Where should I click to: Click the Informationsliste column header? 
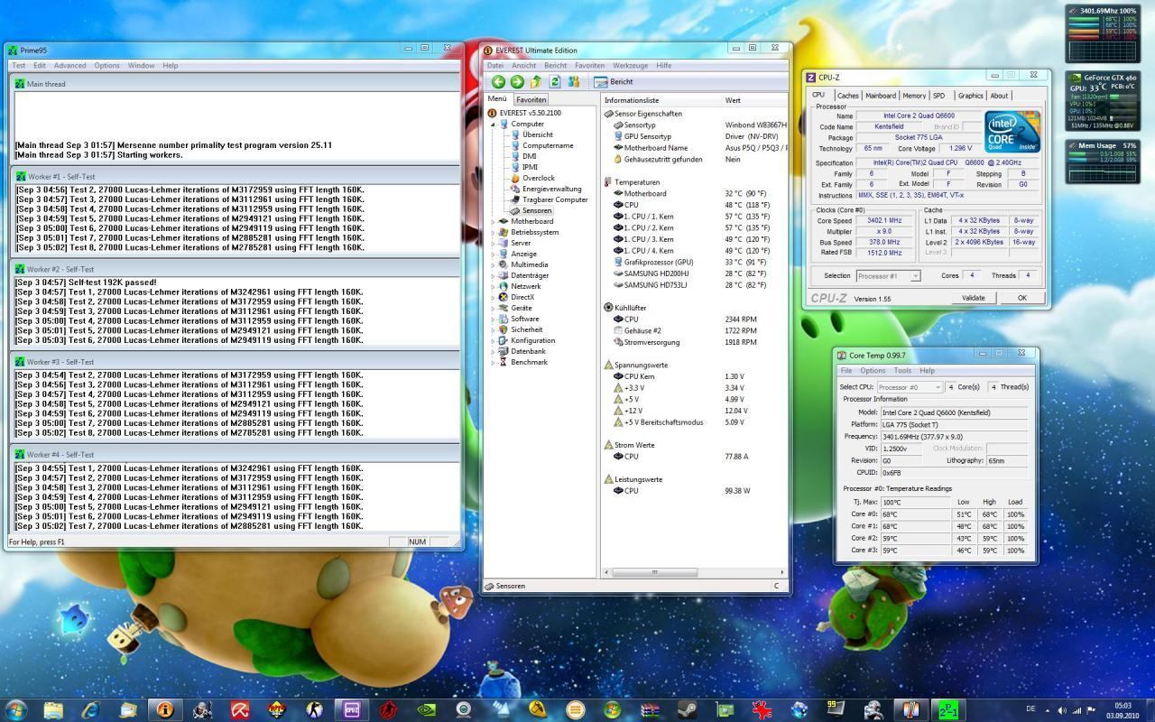[661, 100]
